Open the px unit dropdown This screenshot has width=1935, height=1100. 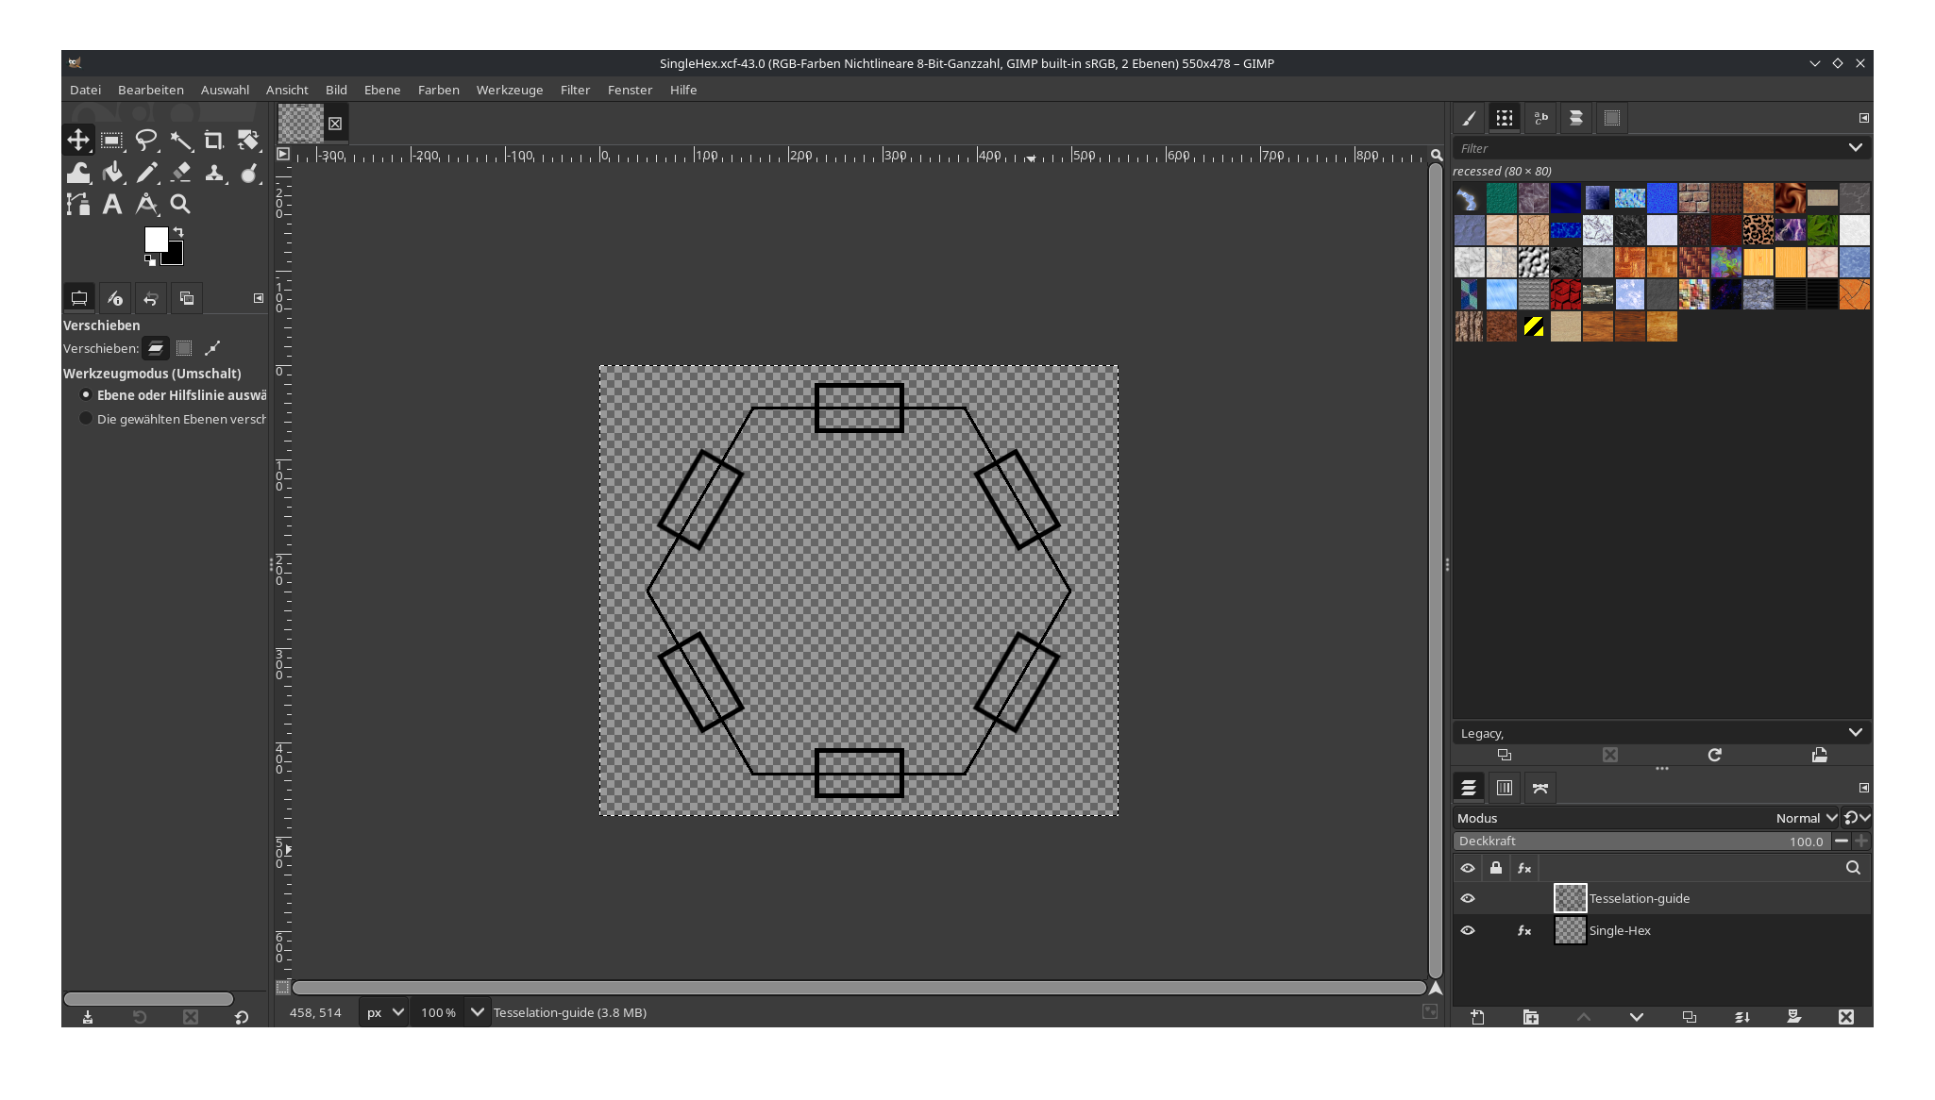coord(382,1011)
